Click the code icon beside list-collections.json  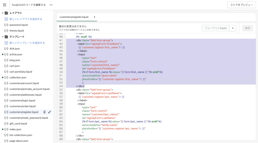point(6,135)
